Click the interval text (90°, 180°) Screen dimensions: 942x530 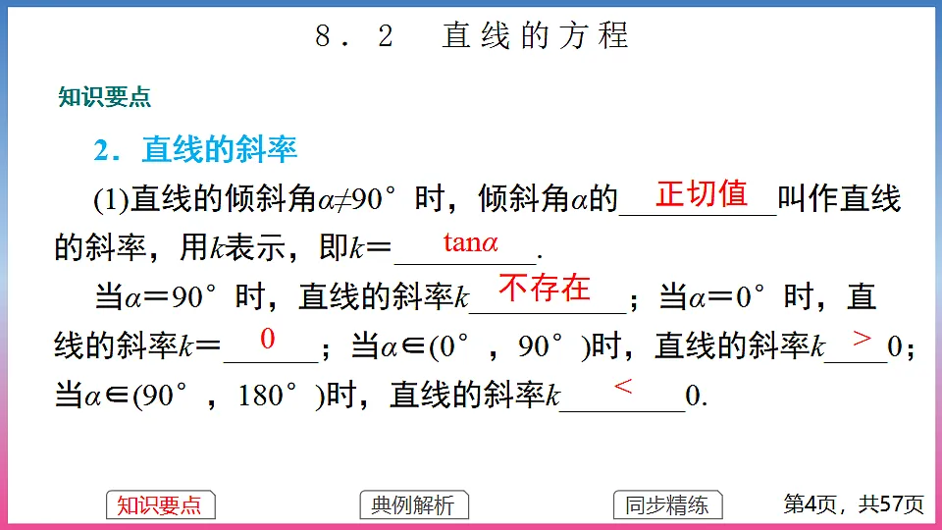click(x=228, y=396)
